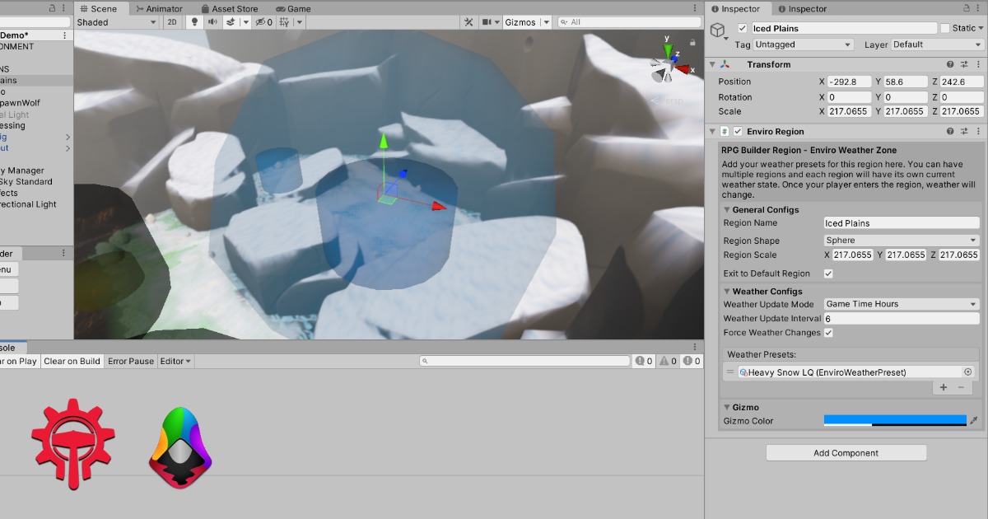Open Transform component help icon
The width and height of the screenshot is (988, 519).
[x=949, y=64]
